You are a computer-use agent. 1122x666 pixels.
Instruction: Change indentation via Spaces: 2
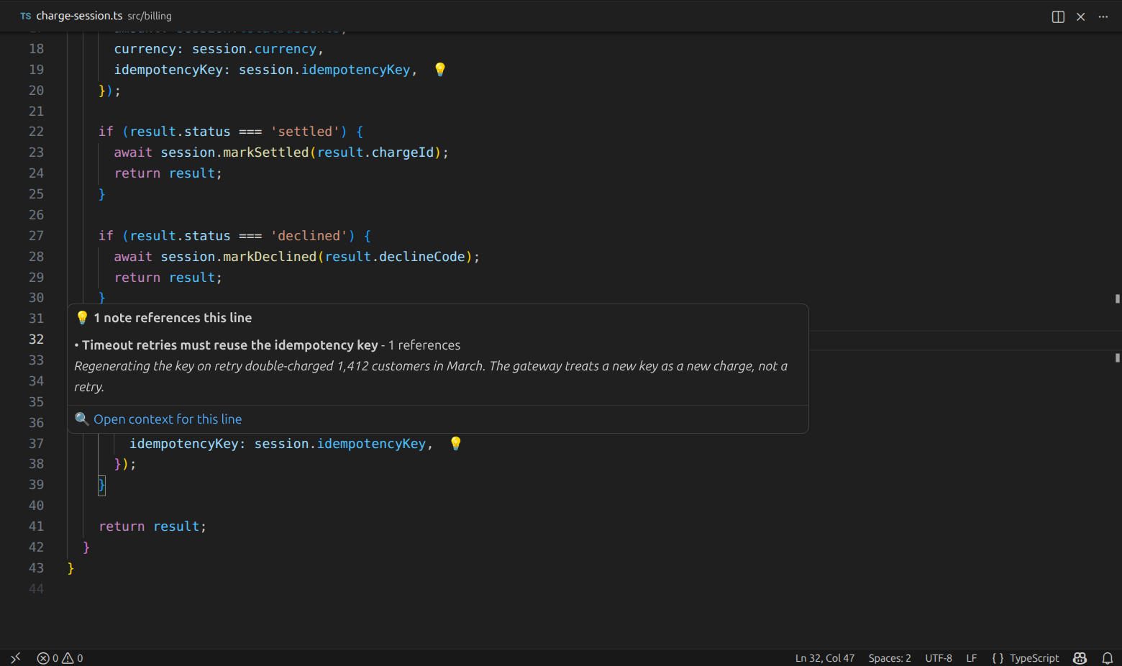(890, 658)
